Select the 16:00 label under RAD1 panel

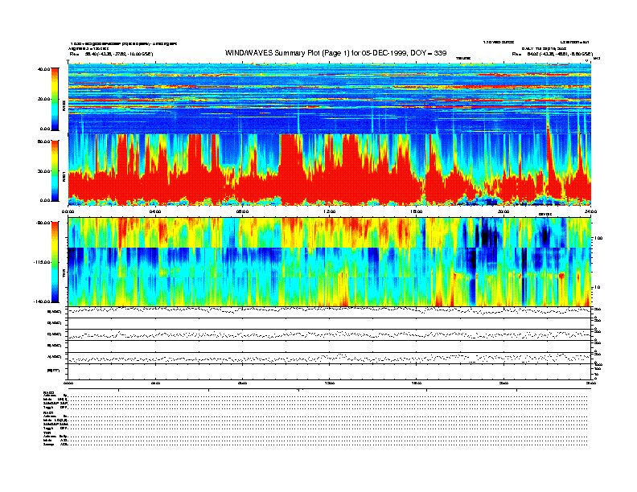[x=416, y=211]
